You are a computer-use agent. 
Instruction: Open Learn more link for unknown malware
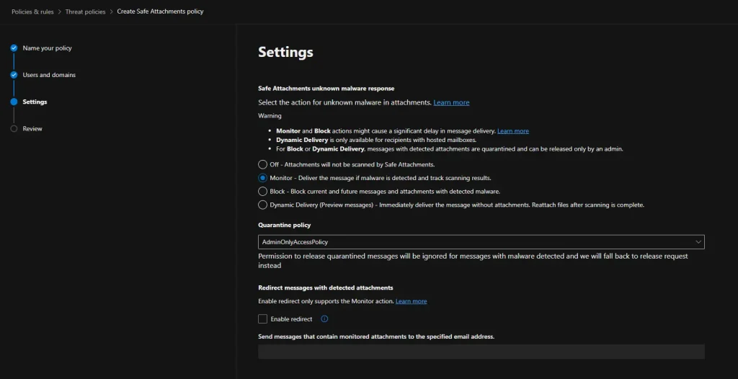click(x=451, y=103)
